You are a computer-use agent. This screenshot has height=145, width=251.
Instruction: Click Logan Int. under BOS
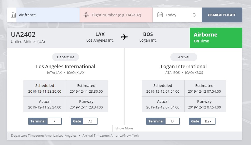point(148,40)
